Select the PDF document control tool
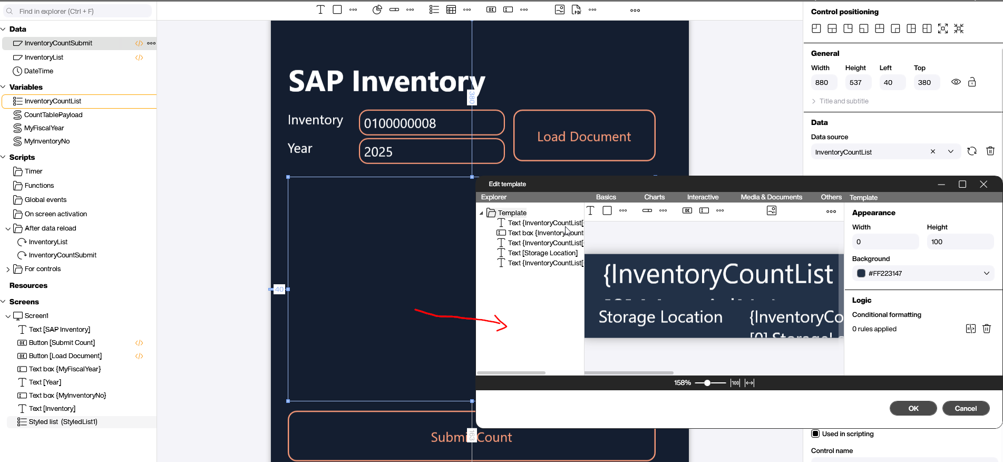 tap(576, 9)
